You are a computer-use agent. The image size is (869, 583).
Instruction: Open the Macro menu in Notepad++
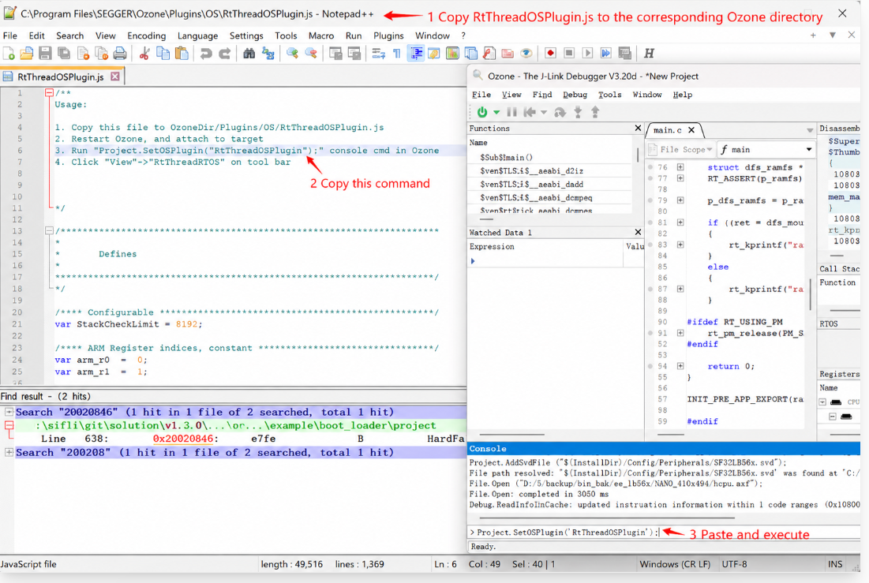(x=321, y=36)
